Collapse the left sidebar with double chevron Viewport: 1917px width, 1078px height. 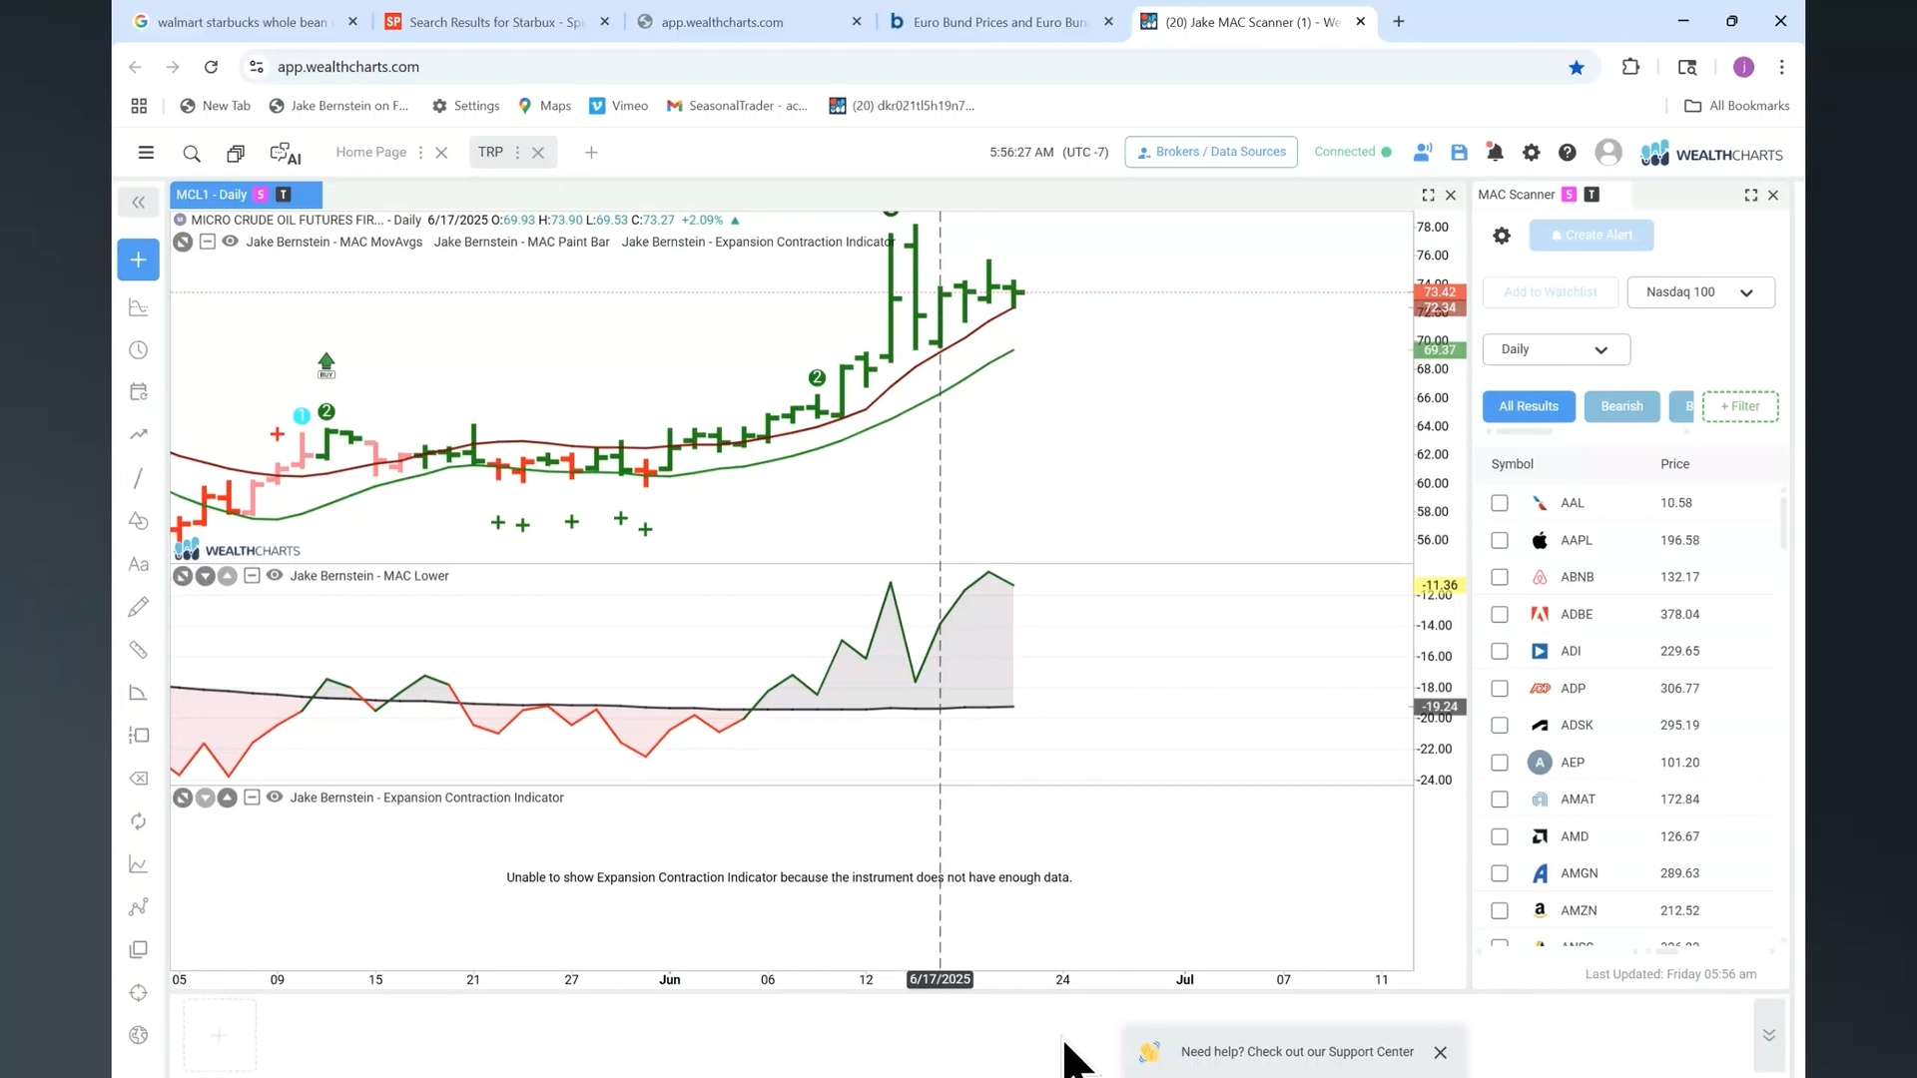[x=139, y=203]
